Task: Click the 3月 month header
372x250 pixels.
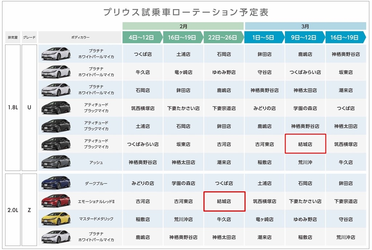Action: point(305,26)
